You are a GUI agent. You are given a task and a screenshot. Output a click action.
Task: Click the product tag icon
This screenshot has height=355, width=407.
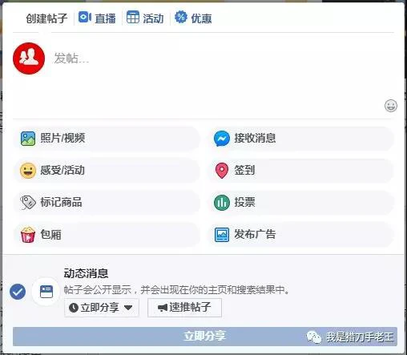28,202
